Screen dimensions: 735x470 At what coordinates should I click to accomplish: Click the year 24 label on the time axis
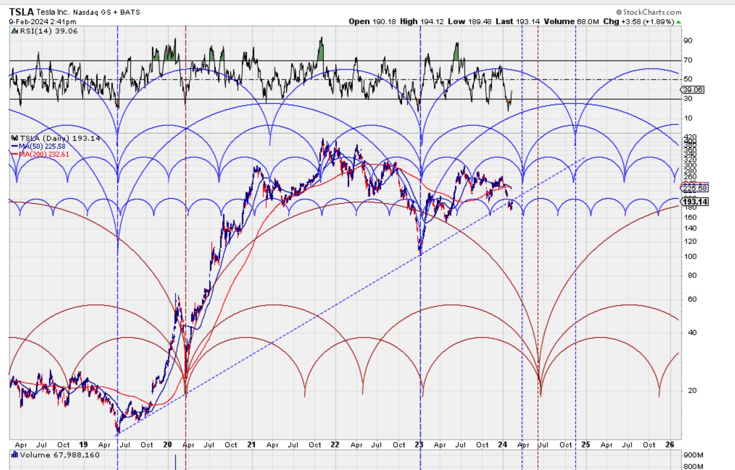click(x=503, y=444)
